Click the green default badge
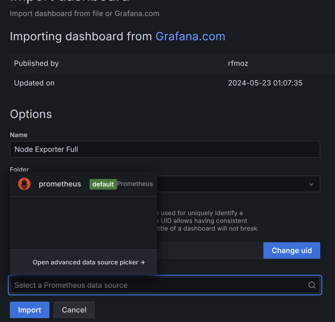 click(103, 184)
